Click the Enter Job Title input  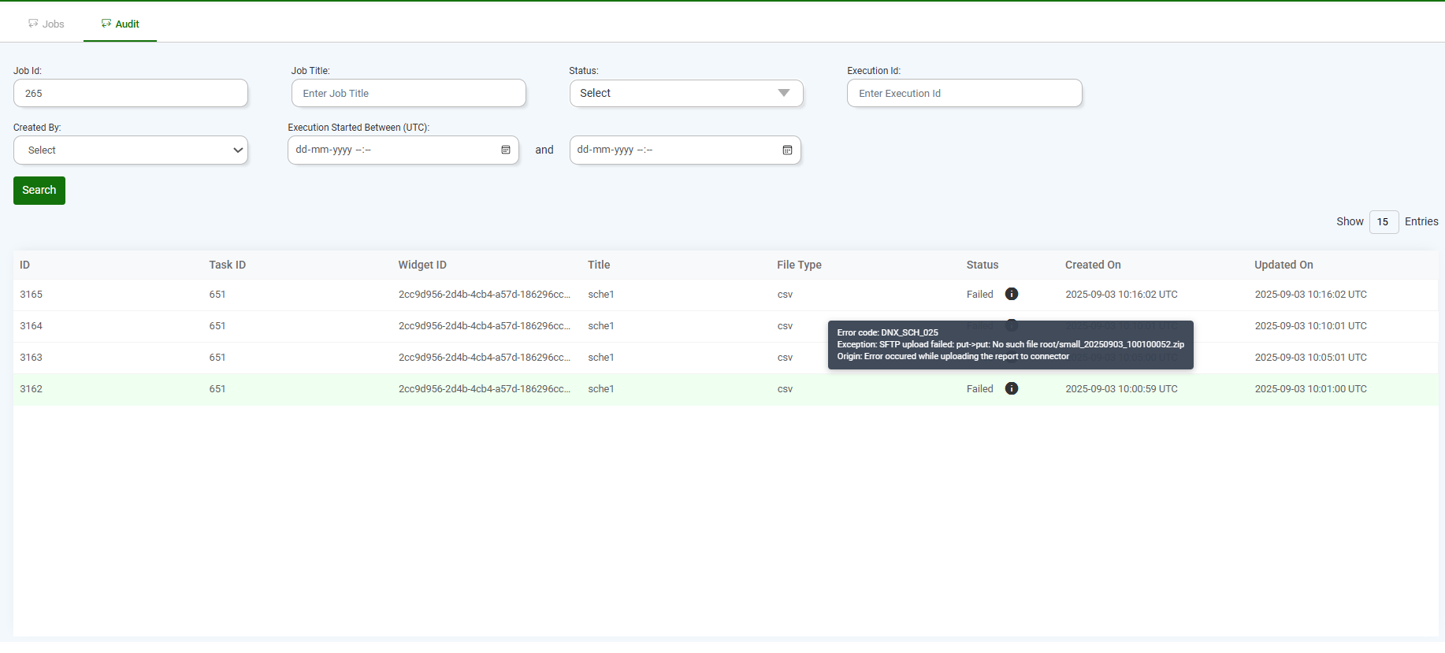coord(408,93)
